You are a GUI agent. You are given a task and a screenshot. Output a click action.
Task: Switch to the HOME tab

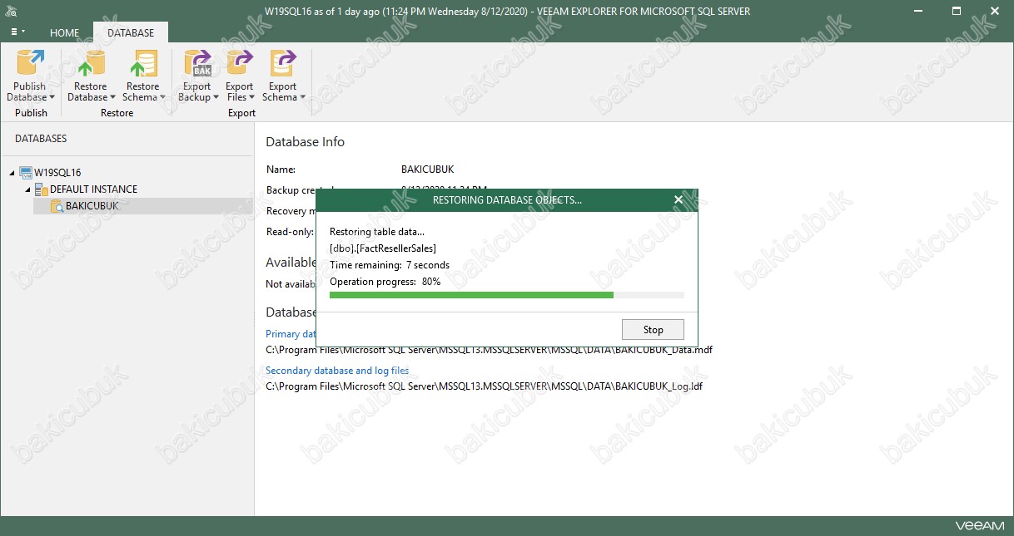point(64,33)
